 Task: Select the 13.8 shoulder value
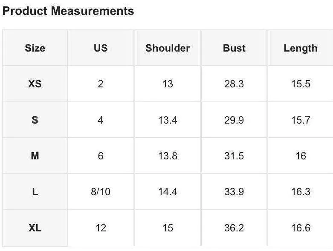pyautogui.click(x=168, y=156)
